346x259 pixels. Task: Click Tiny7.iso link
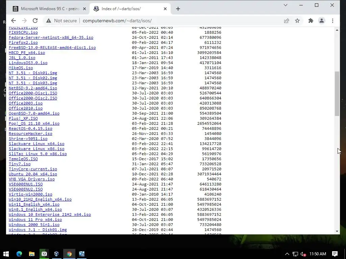pos(20,164)
